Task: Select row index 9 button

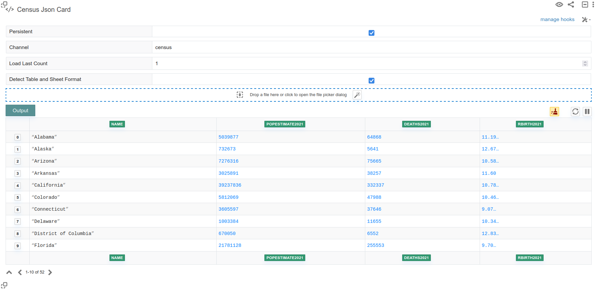Action: [17, 246]
